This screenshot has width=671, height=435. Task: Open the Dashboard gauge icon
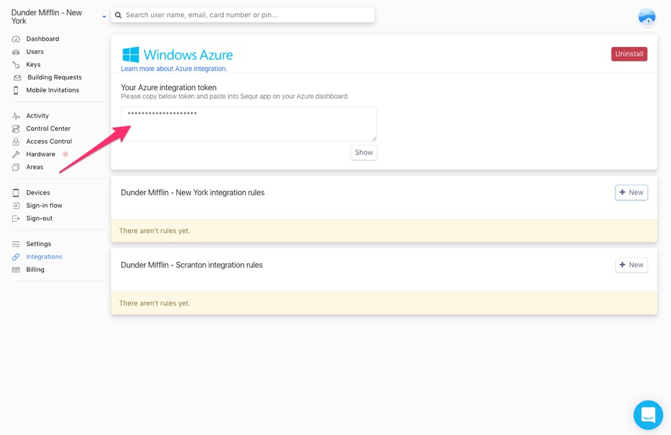[x=16, y=39]
